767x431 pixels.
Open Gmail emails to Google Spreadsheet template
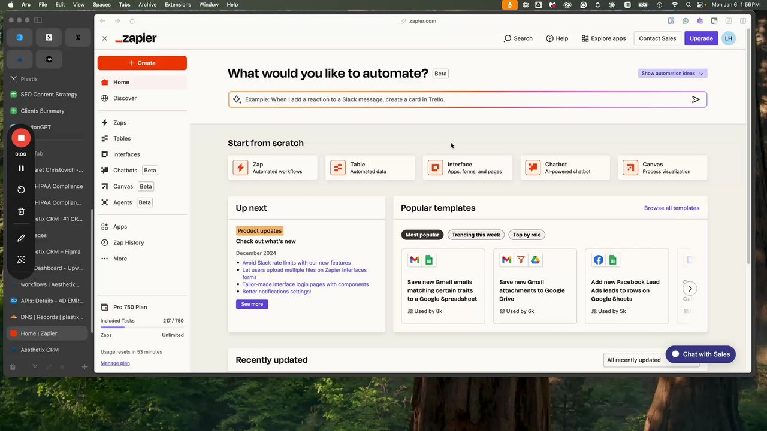tap(443, 286)
